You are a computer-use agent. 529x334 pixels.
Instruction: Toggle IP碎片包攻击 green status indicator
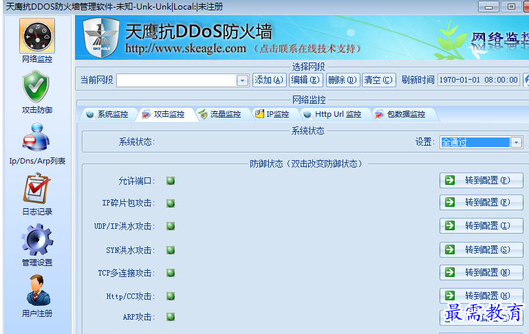coord(171,203)
